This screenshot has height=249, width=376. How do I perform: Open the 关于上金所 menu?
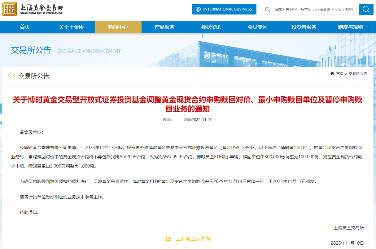click(x=71, y=27)
